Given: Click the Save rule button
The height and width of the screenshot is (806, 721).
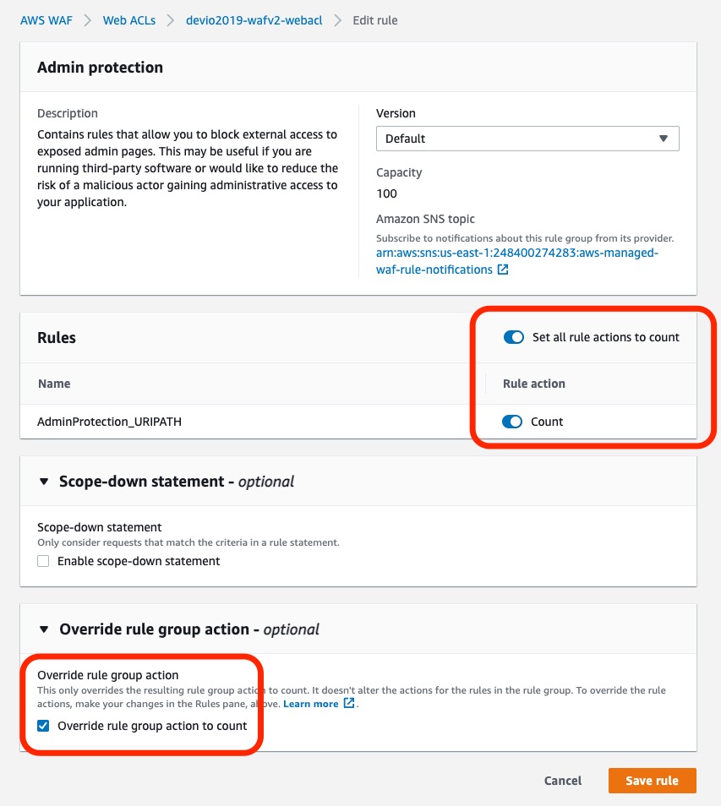Looking at the screenshot, I should tap(652, 780).
